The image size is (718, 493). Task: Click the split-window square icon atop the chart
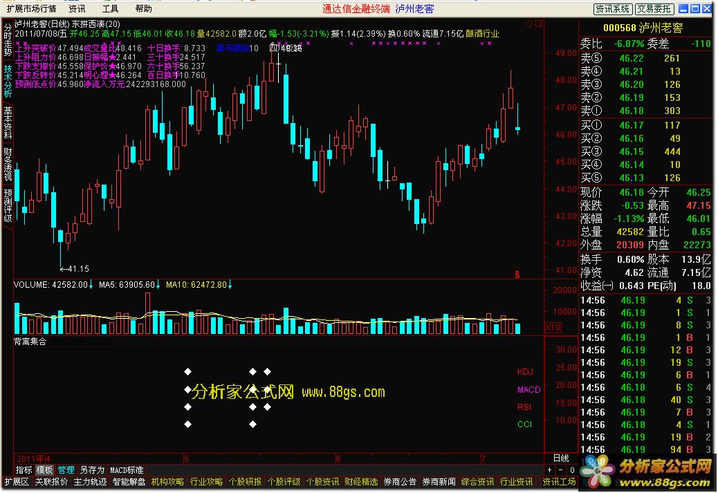[538, 24]
